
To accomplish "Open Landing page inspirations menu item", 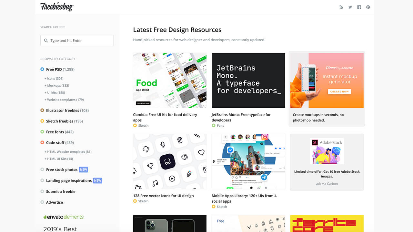I will (69, 180).
